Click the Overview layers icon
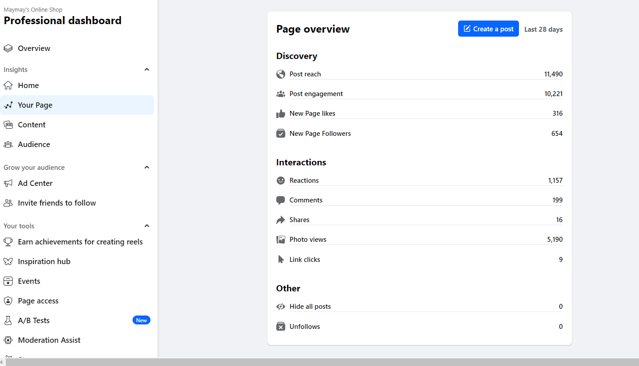The height and width of the screenshot is (366, 639). pyautogui.click(x=8, y=48)
